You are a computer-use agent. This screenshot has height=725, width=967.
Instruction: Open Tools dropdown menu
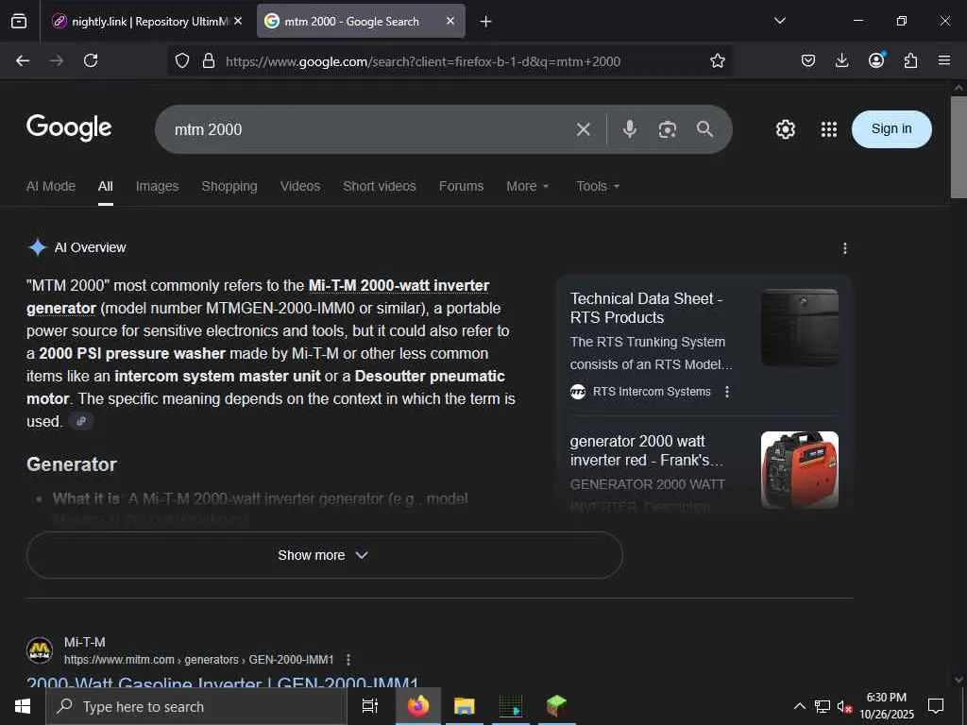coord(598,186)
